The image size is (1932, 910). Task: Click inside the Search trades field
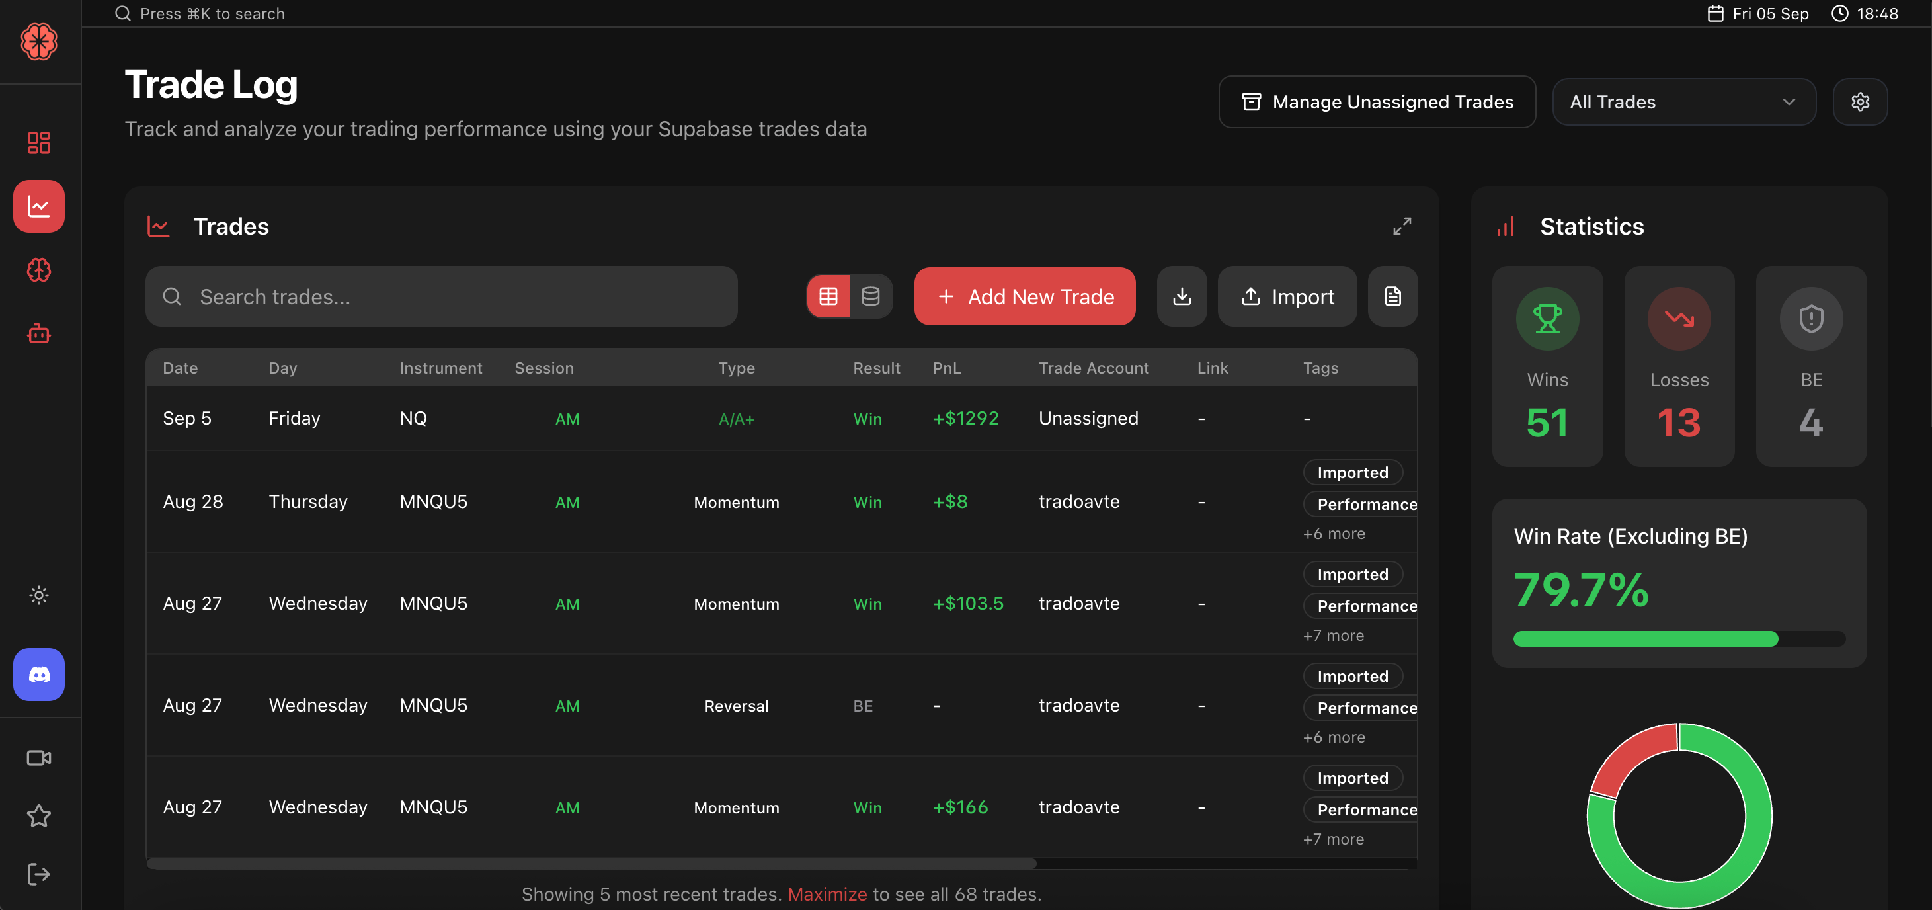441,296
